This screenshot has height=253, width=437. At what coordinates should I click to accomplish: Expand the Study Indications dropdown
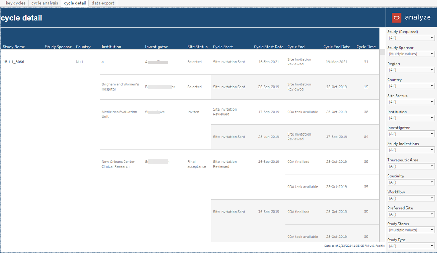[411, 150]
